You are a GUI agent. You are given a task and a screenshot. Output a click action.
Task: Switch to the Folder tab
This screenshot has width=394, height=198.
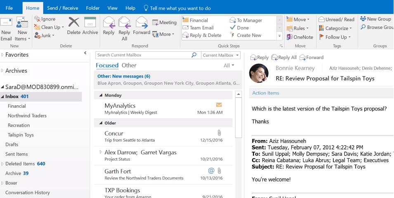click(93, 8)
